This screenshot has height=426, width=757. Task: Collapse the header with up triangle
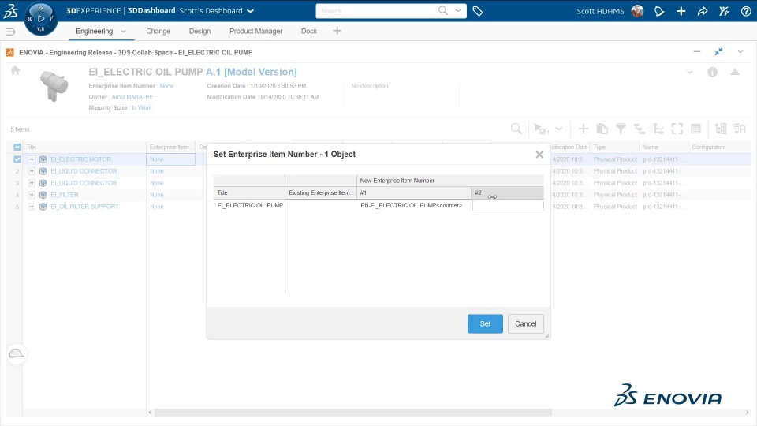coord(735,72)
